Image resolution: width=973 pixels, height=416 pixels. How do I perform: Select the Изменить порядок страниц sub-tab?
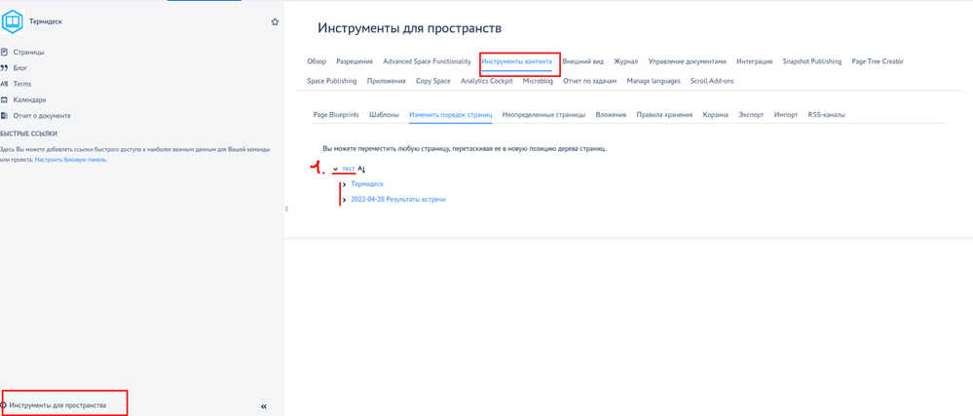(451, 115)
